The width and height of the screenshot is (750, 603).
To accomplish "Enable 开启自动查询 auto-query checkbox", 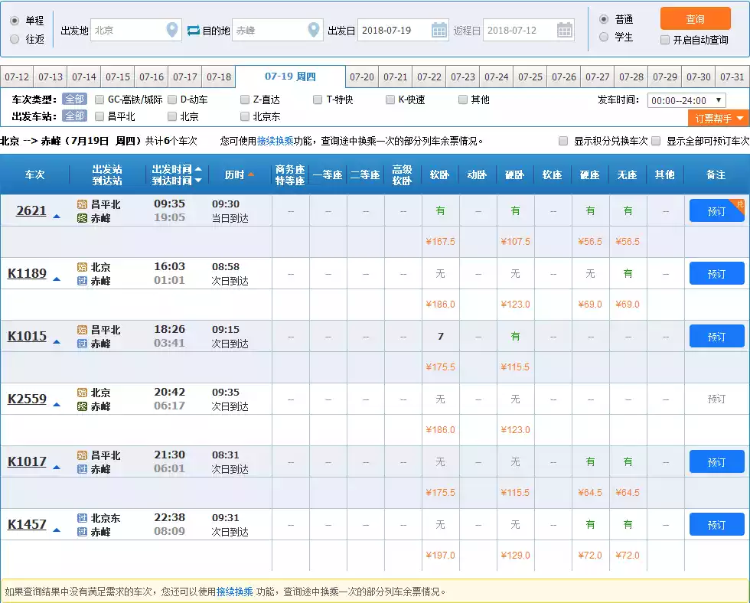I will coord(664,40).
